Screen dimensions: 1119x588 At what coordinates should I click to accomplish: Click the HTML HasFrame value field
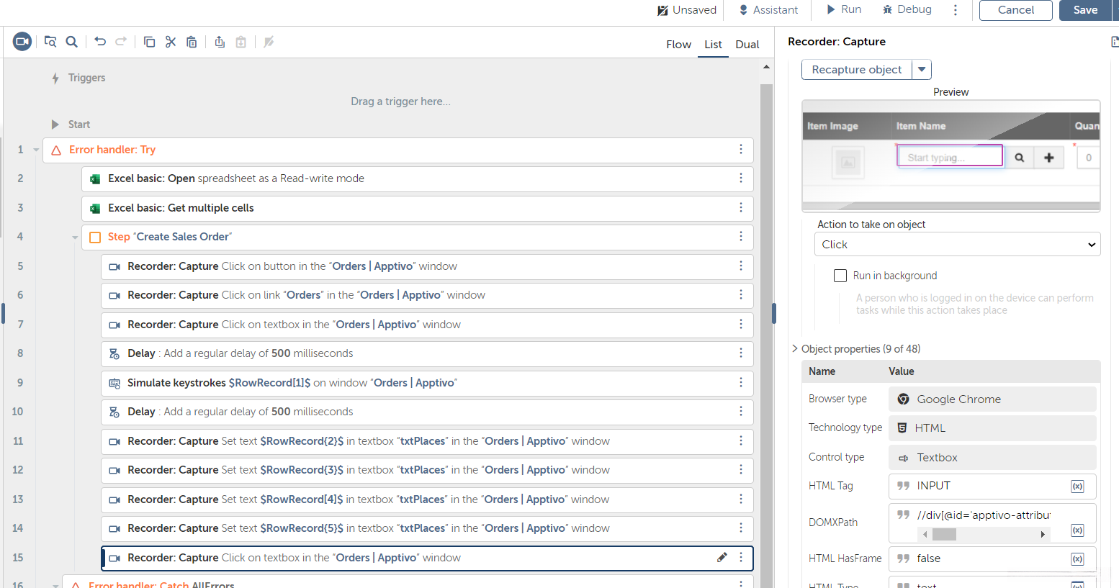(x=979, y=558)
